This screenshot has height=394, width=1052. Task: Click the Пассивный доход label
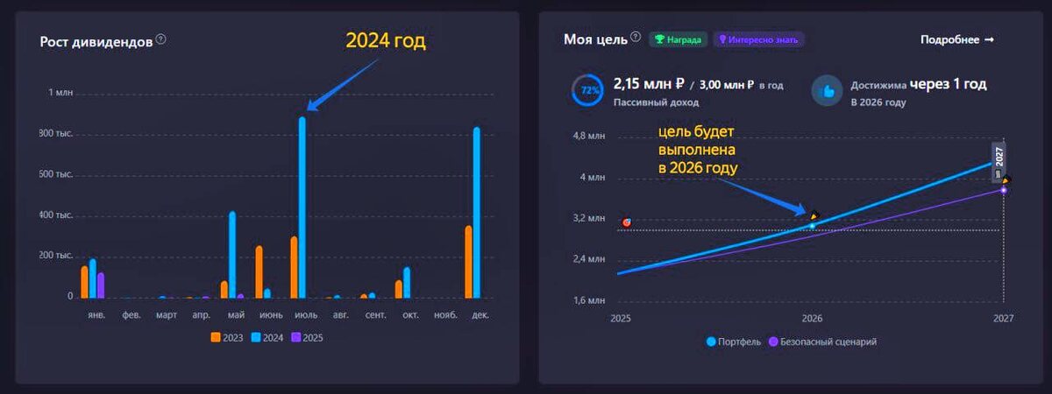656,102
